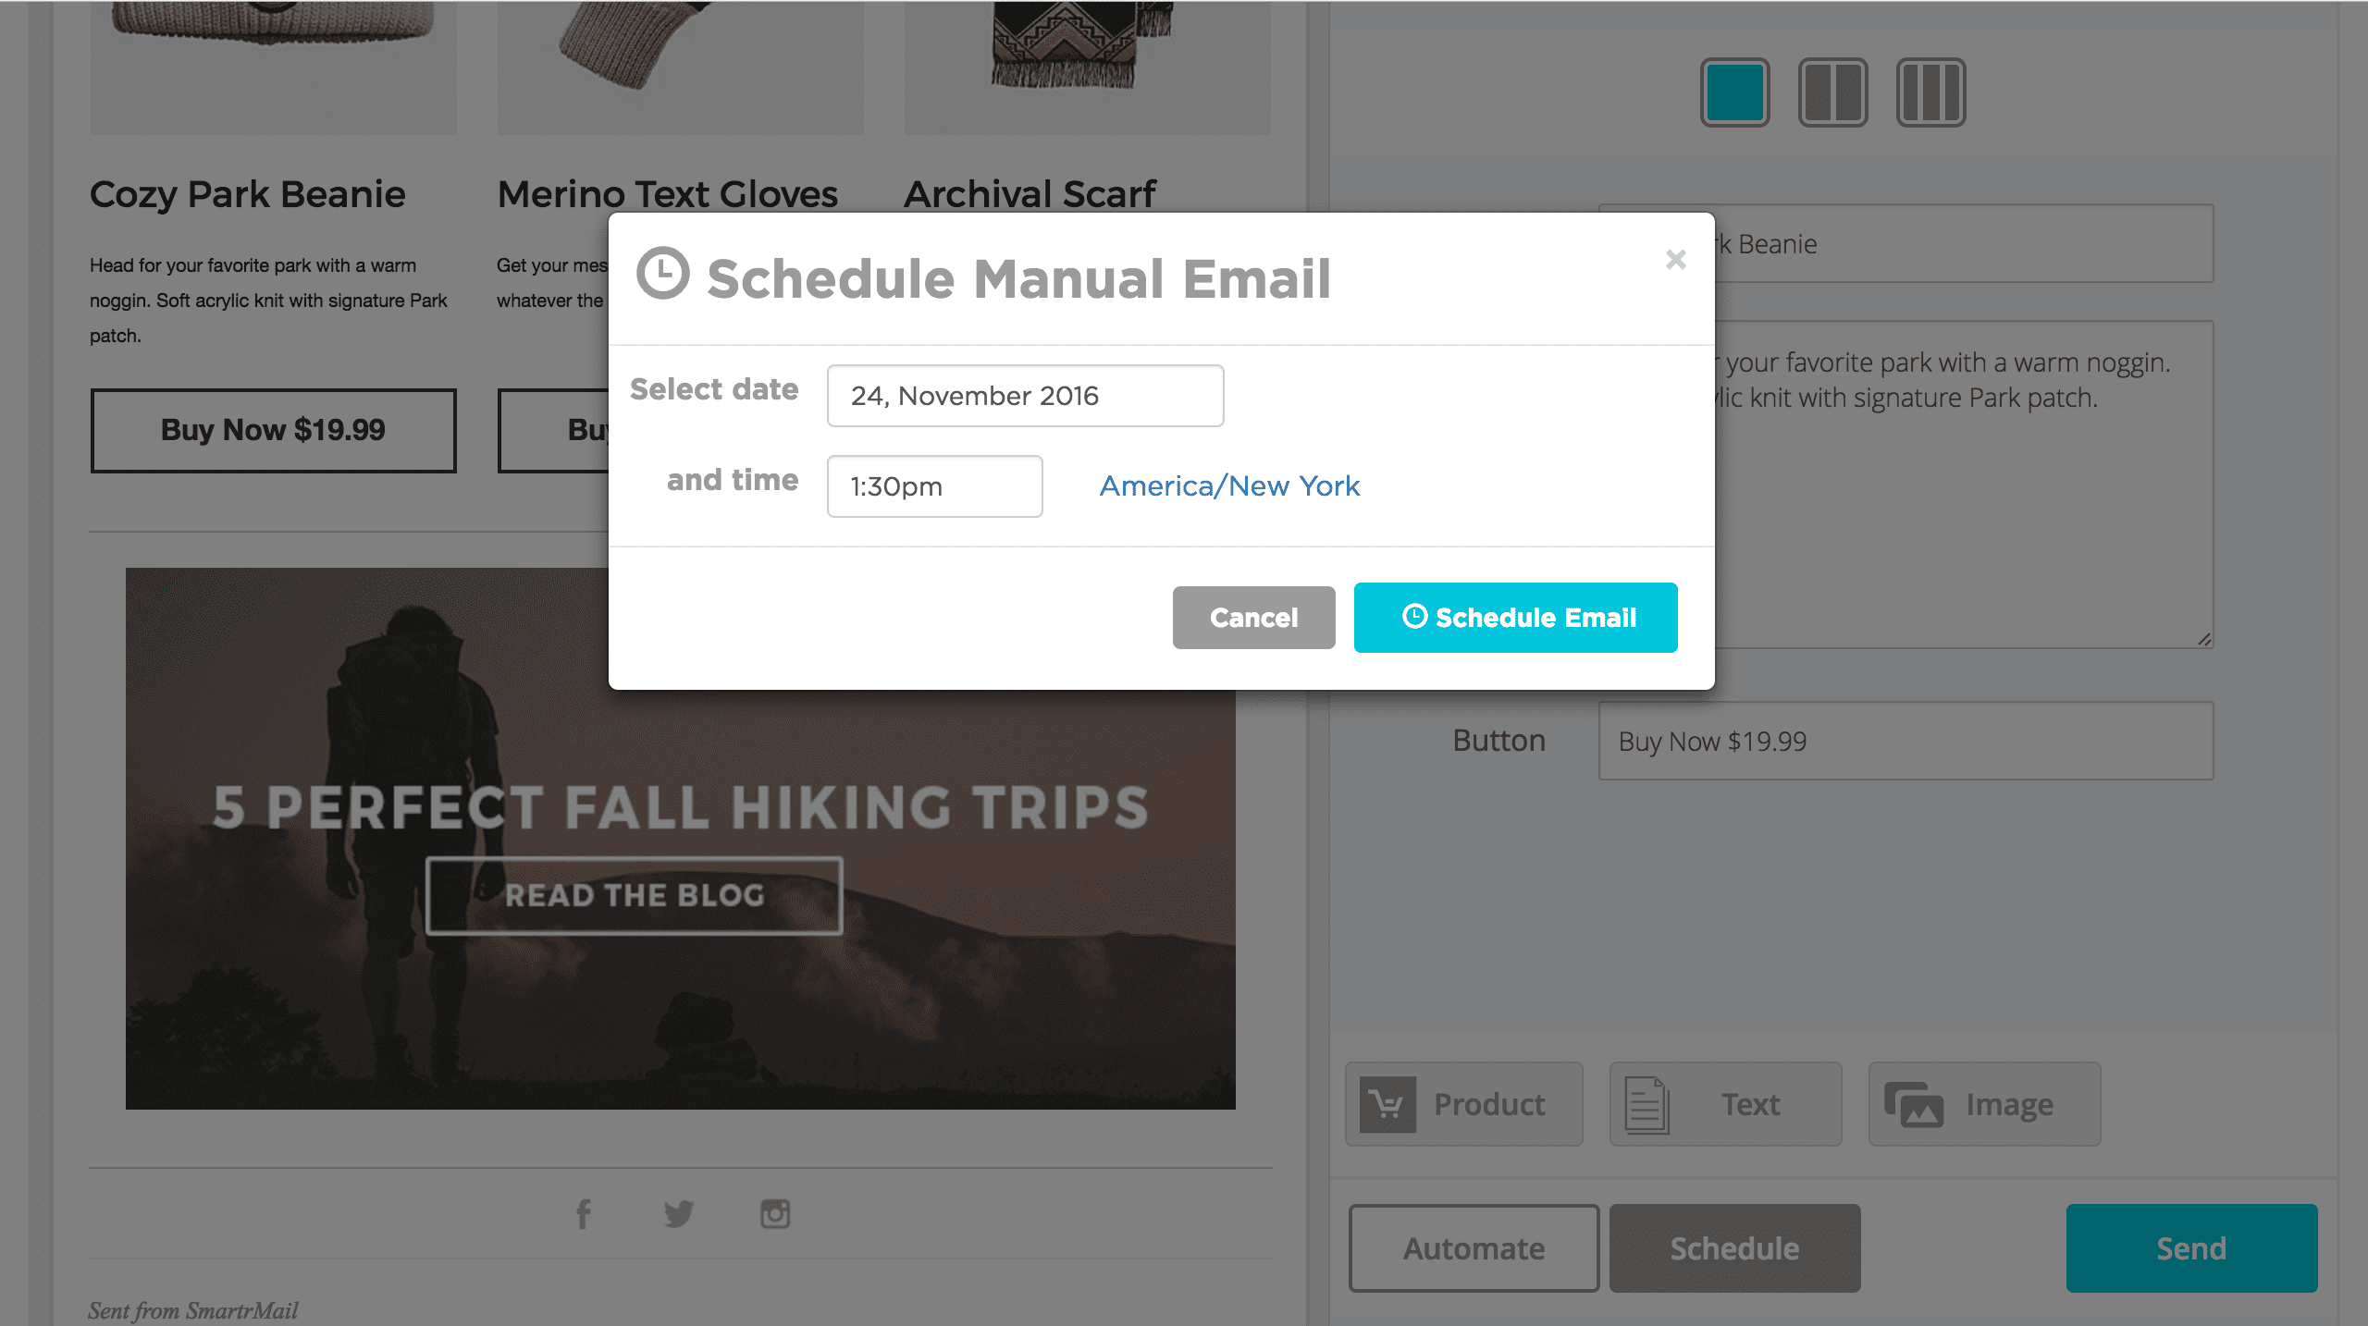Click the Facebook icon in email footer

tap(584, 1213)
